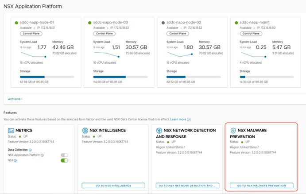Click info icon beside NSX Application Platform
Viewport: 306px width, 194px height.
click(x=43, y=155)
